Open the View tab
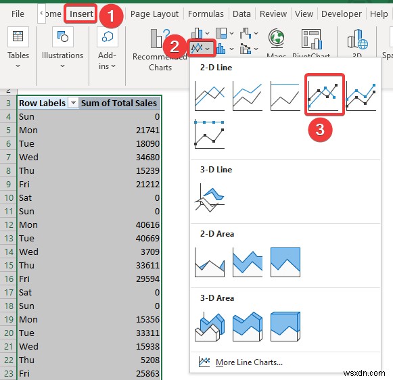Viewport: 393px width, 380px height. (x=304, y=14)
